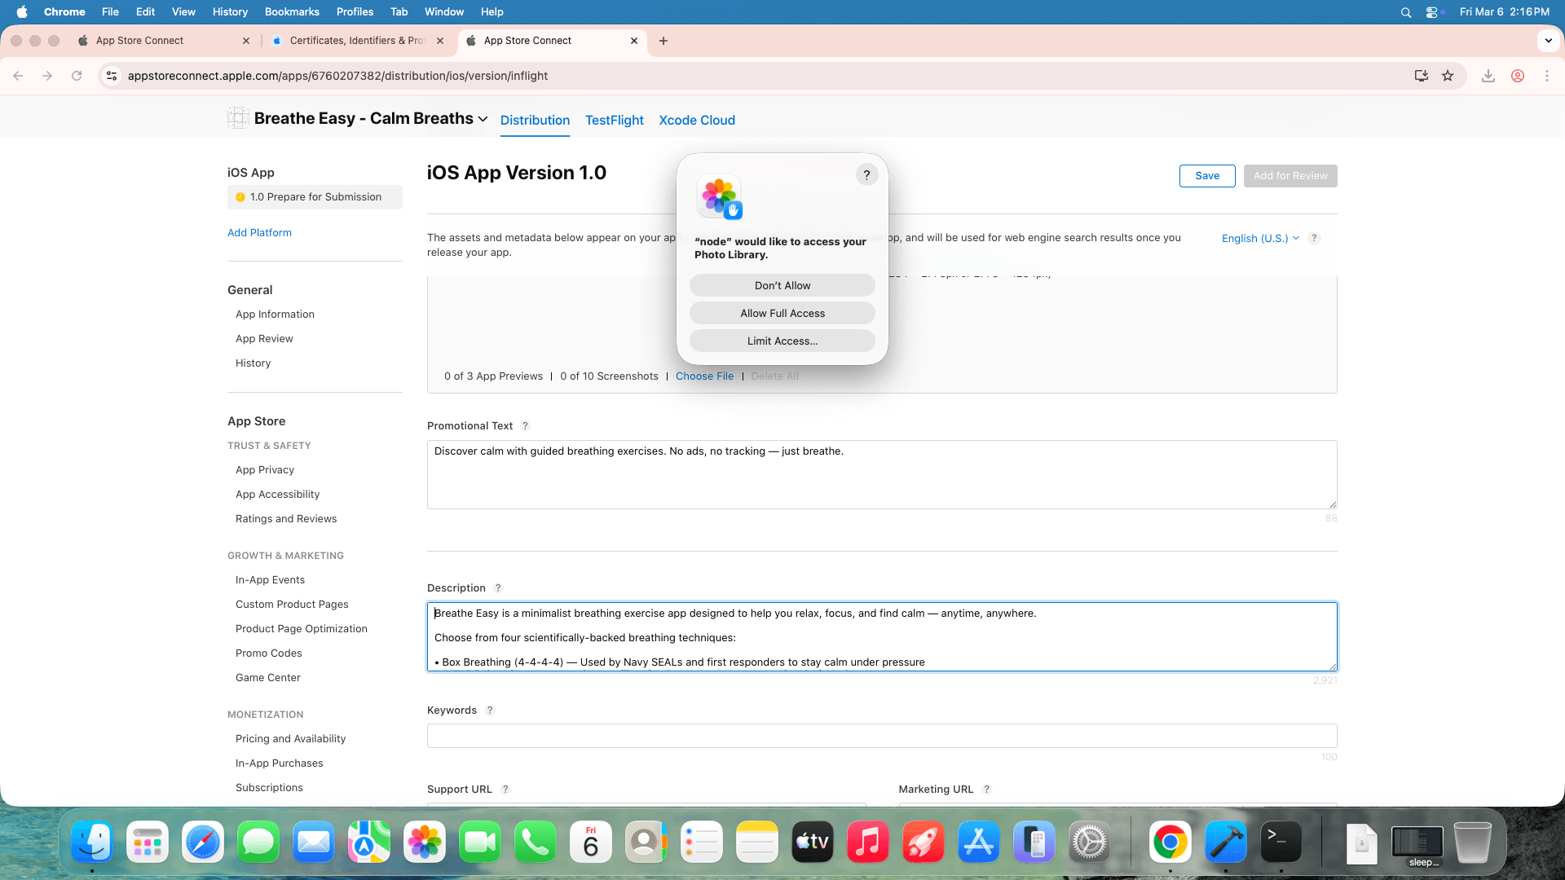Open Apple Music from the Dock
This screenshot has height=880, width=1565.
(867, 843)
